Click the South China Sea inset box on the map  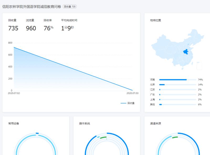pos(199,66)
